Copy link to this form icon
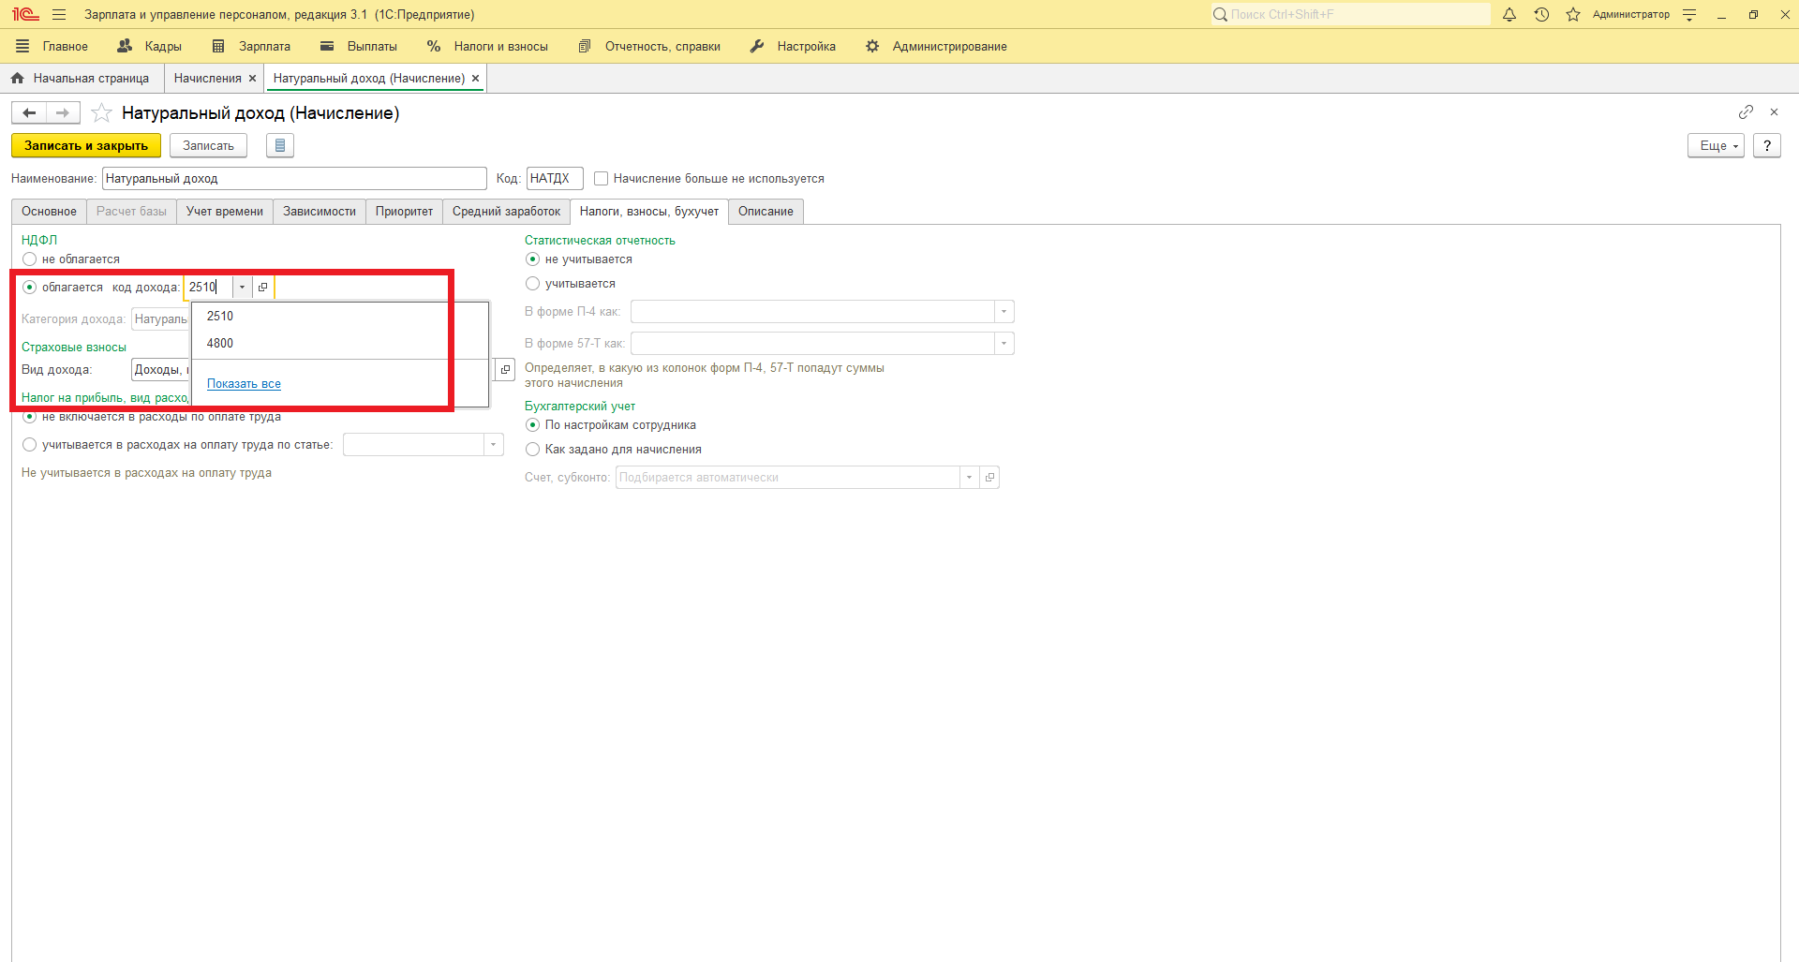Viewport: 1799px width, 962px height. point(1746,112)
